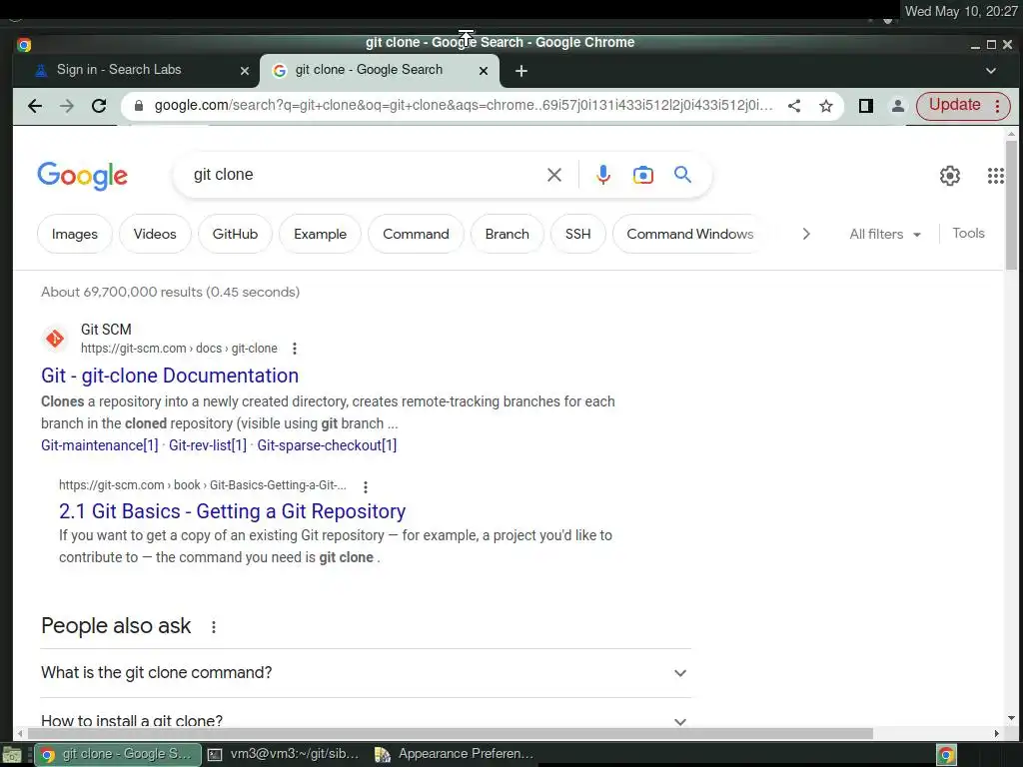Click the git-scm.com docs breadcrumb URL
This screenshot has width=1023, height=767.
pos(179,349)
